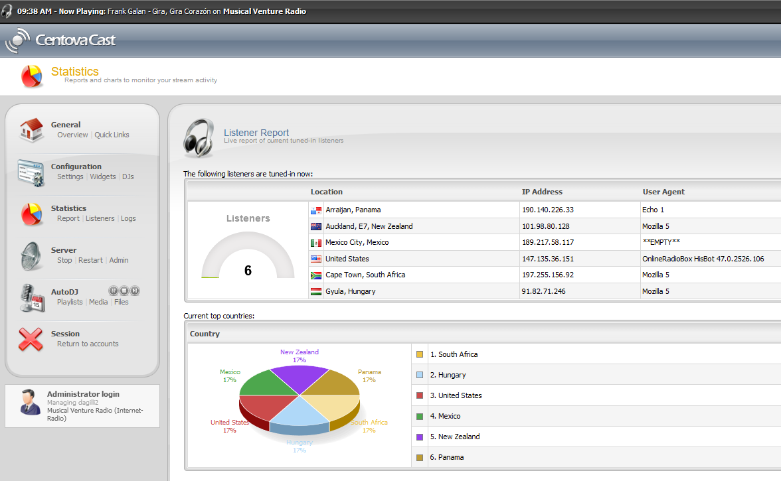
Task: Stop the AutoDJ with square button
Action: (124, 291)
